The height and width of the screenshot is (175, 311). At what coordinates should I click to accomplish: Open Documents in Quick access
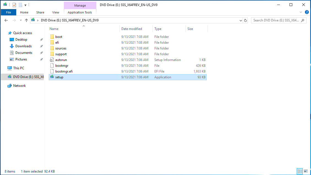[24, 53]
